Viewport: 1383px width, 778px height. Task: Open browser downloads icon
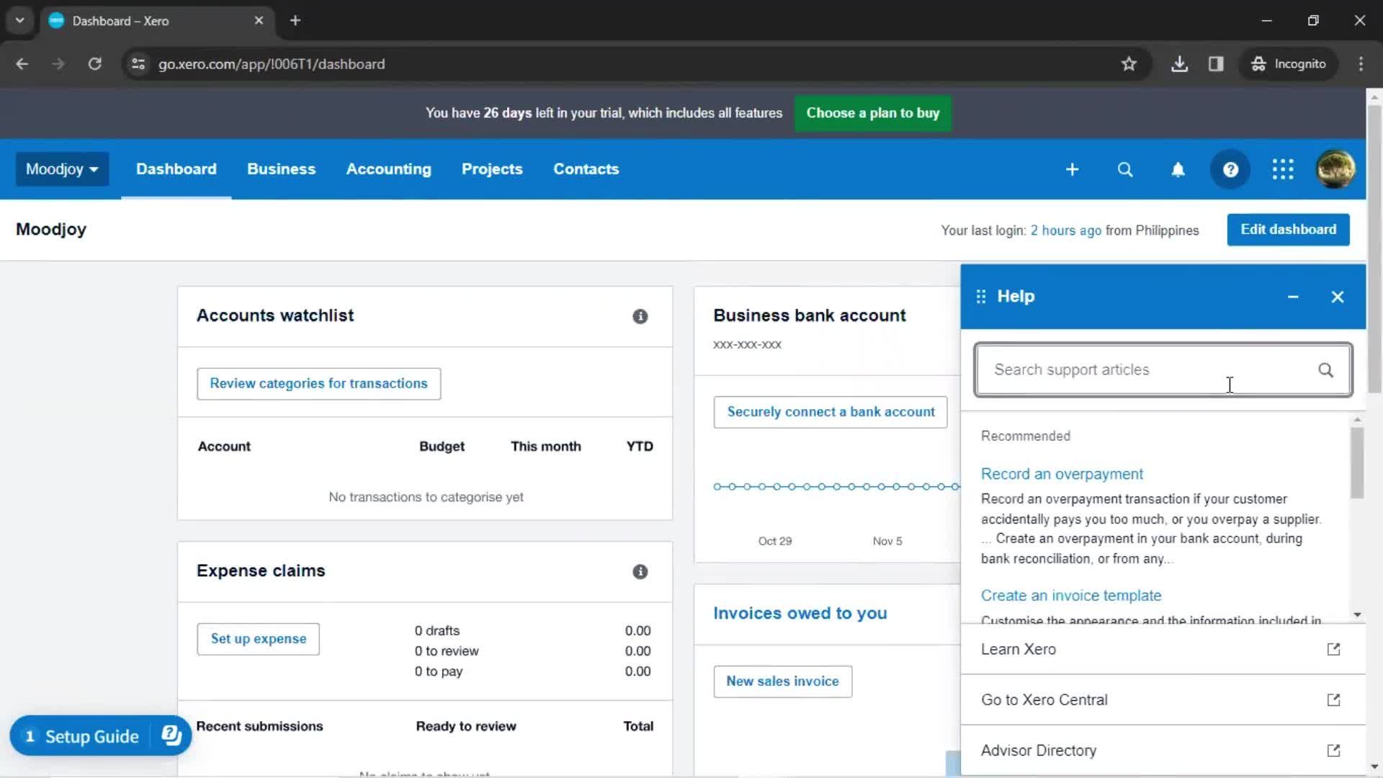[x=1179, y=64]
